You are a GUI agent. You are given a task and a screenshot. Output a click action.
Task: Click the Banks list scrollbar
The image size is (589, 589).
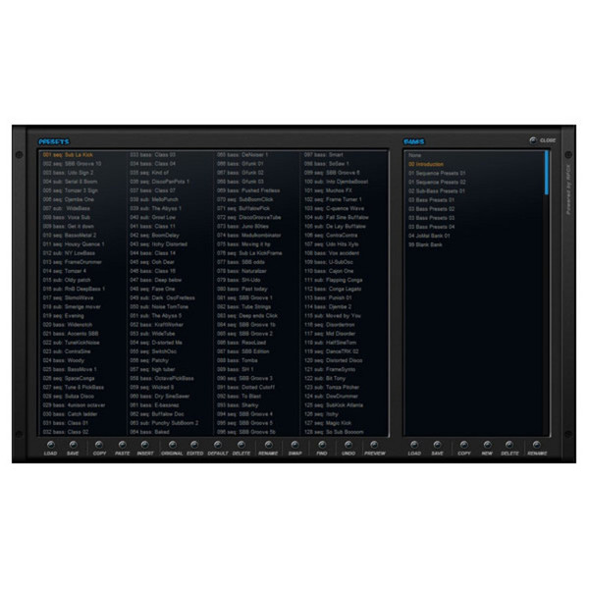pos(547,173)
